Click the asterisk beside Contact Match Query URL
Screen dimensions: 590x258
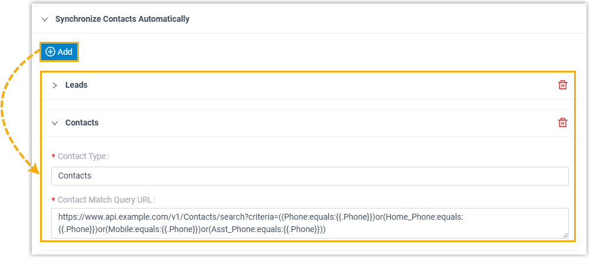pos(54,200)
